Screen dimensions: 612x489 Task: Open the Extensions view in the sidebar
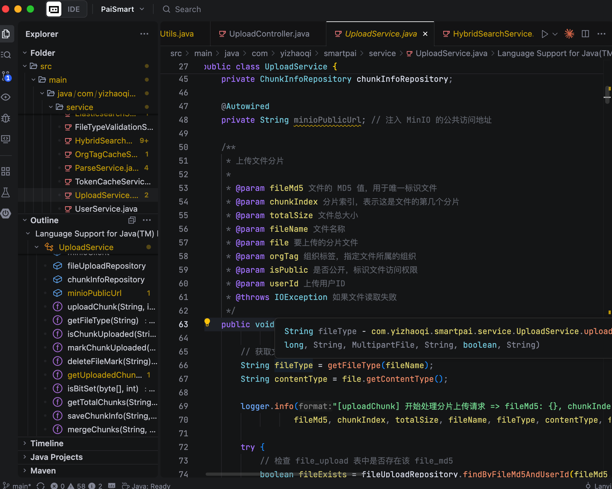point(6,171)
